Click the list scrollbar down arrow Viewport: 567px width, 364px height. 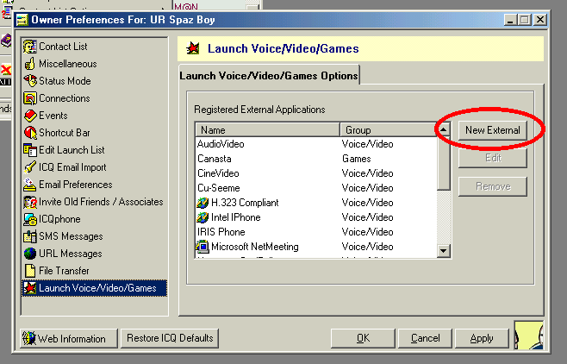[x=443, y=251]
